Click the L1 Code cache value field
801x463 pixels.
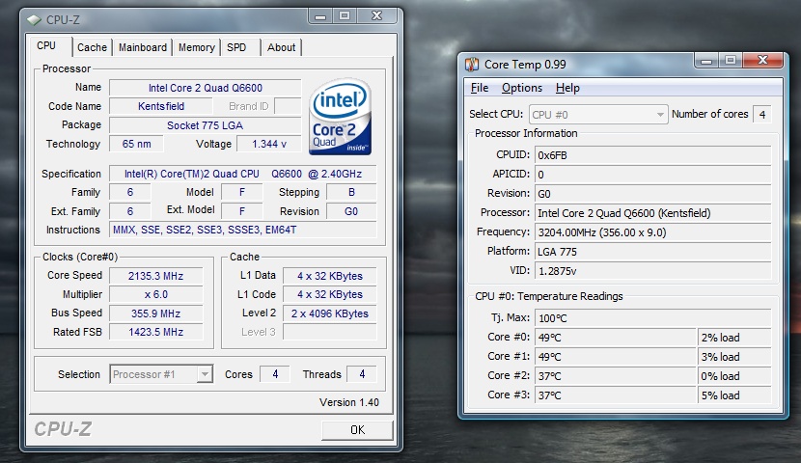tap(330, 294)
